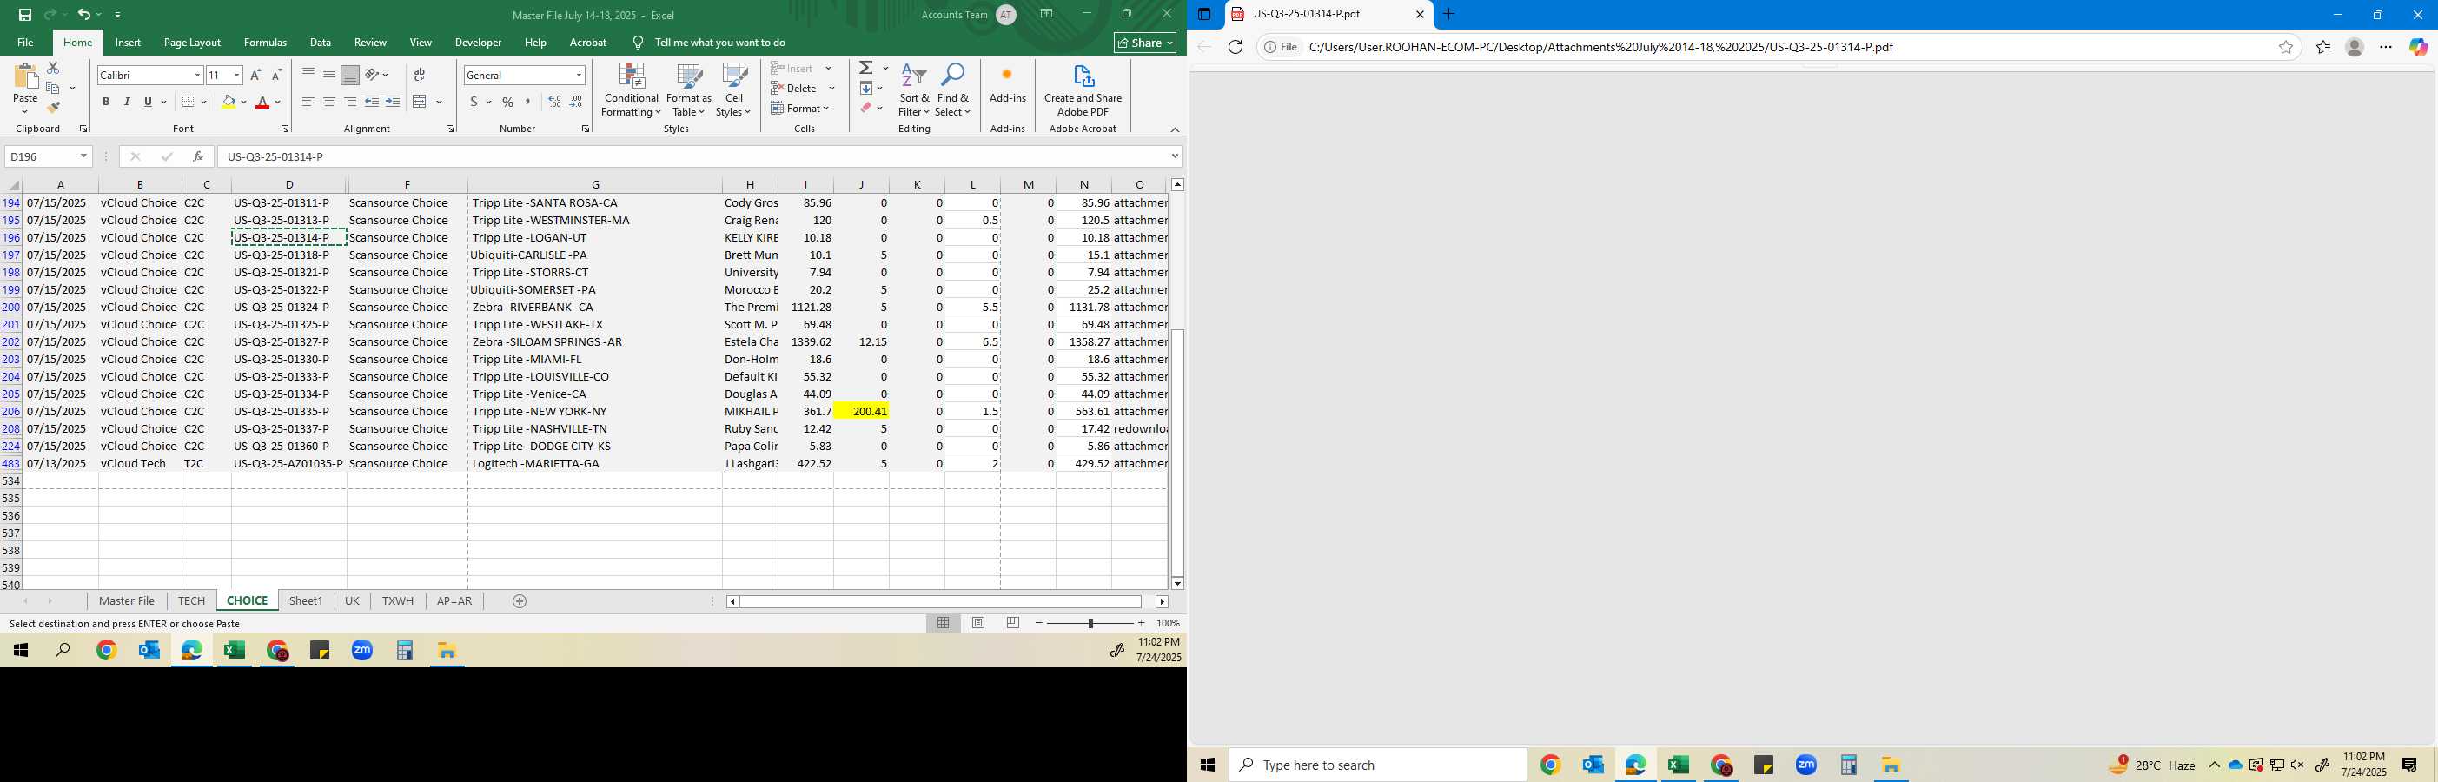Save workbook with the floppy disk icon
Viewport: 2438px width, 782px height.
(24, 14)
